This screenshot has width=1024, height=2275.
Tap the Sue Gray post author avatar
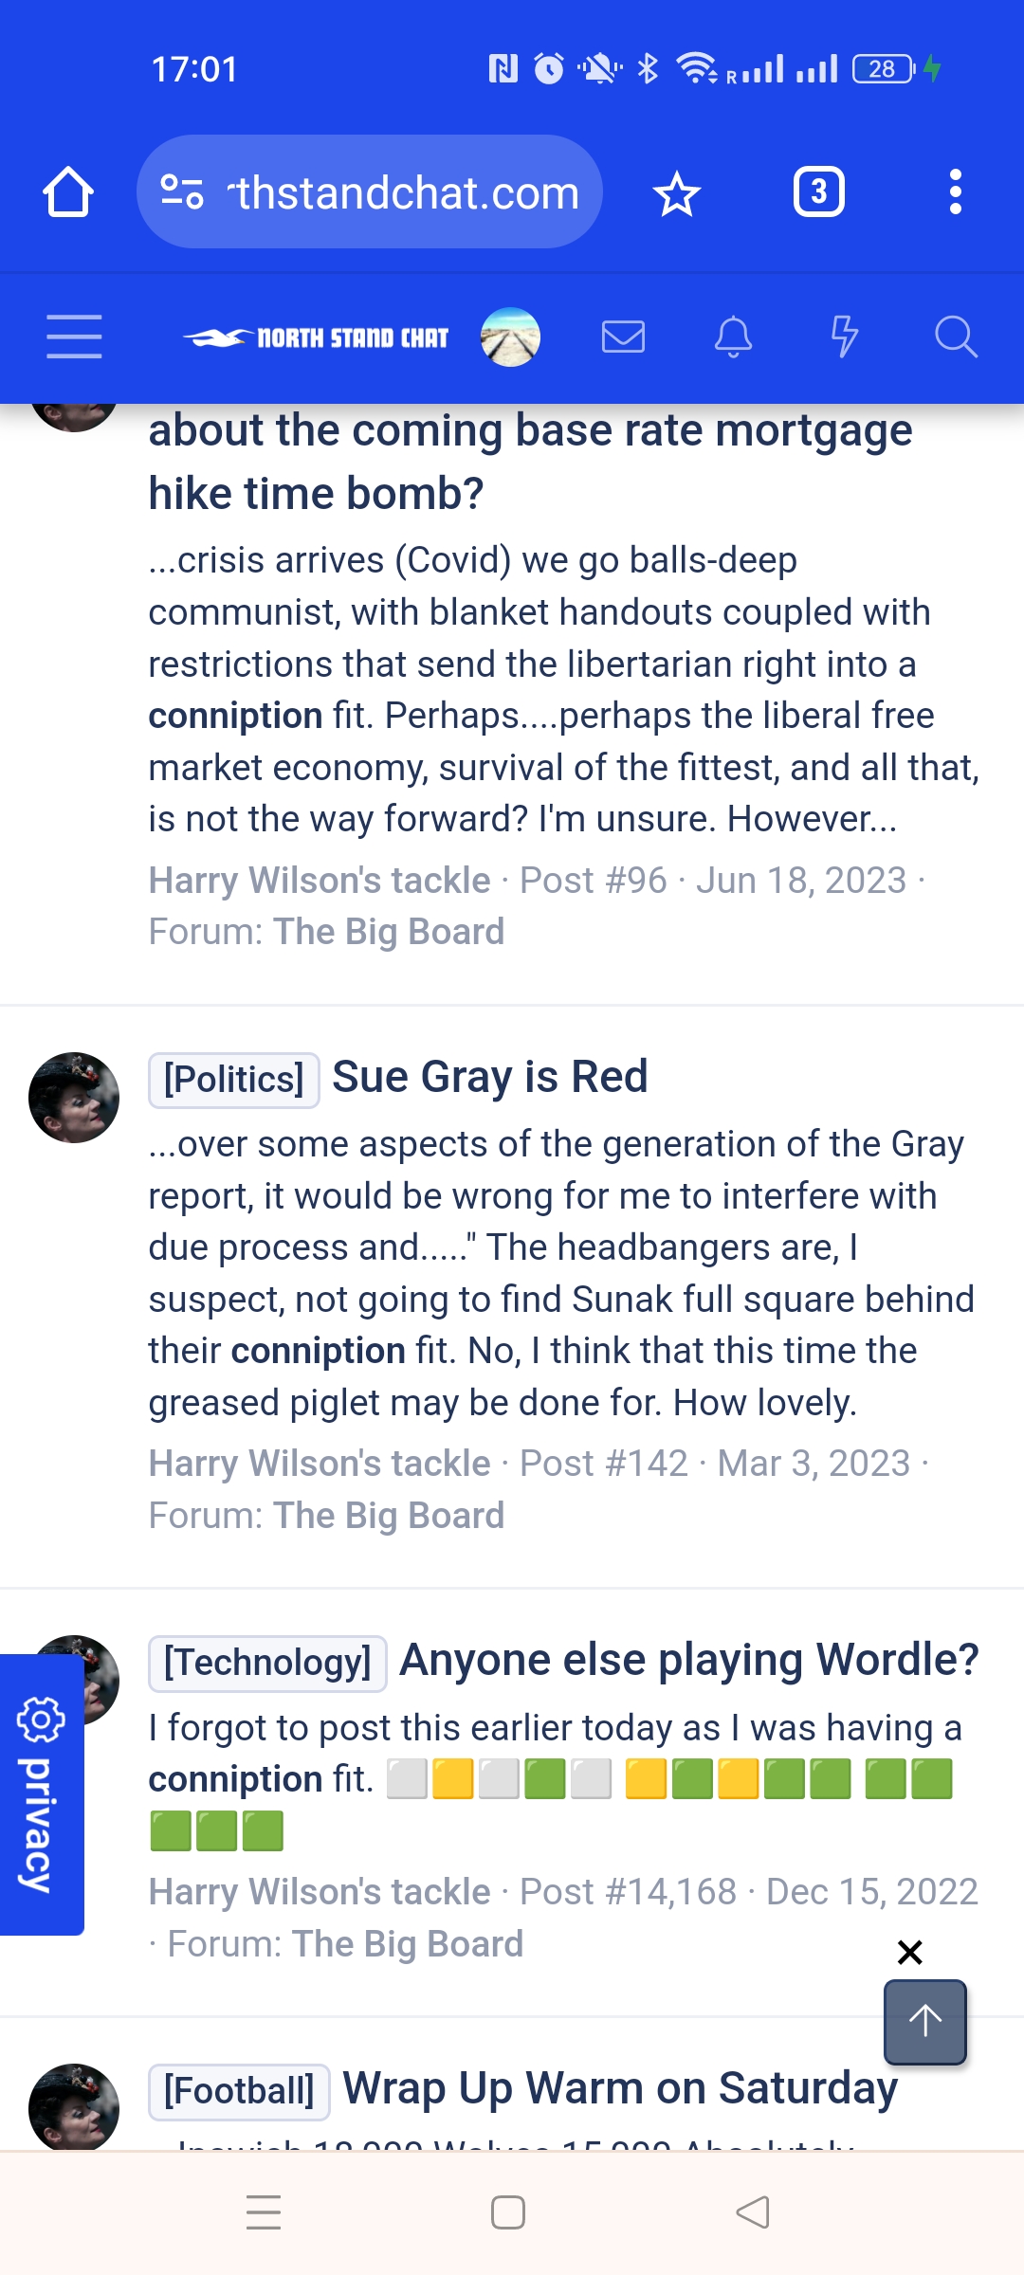point(74,1098)
